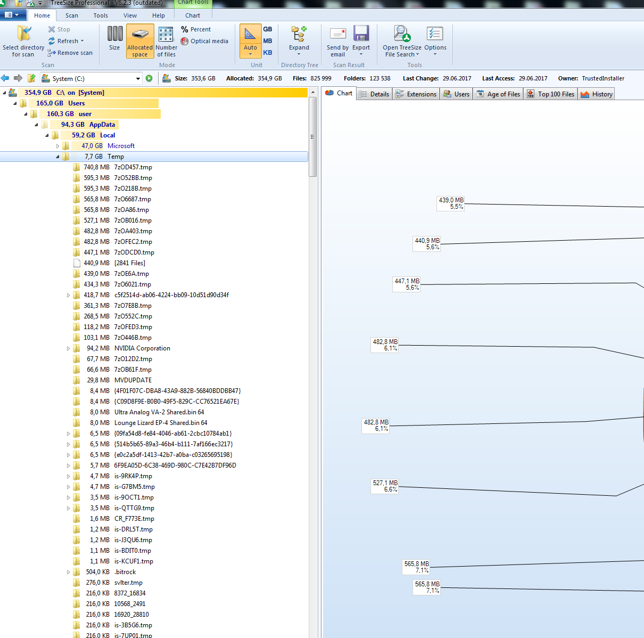Switch mode to Size
Image resolution: width=644 pixels, height=638 pixels.
(114, 34)
